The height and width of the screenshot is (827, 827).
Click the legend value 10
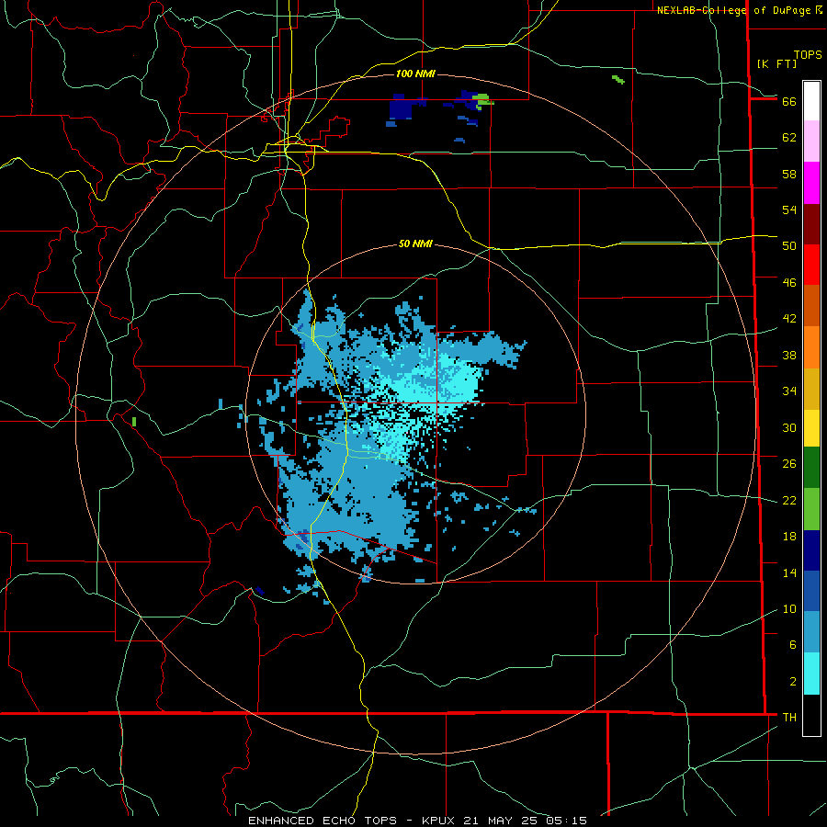(789, 608)
